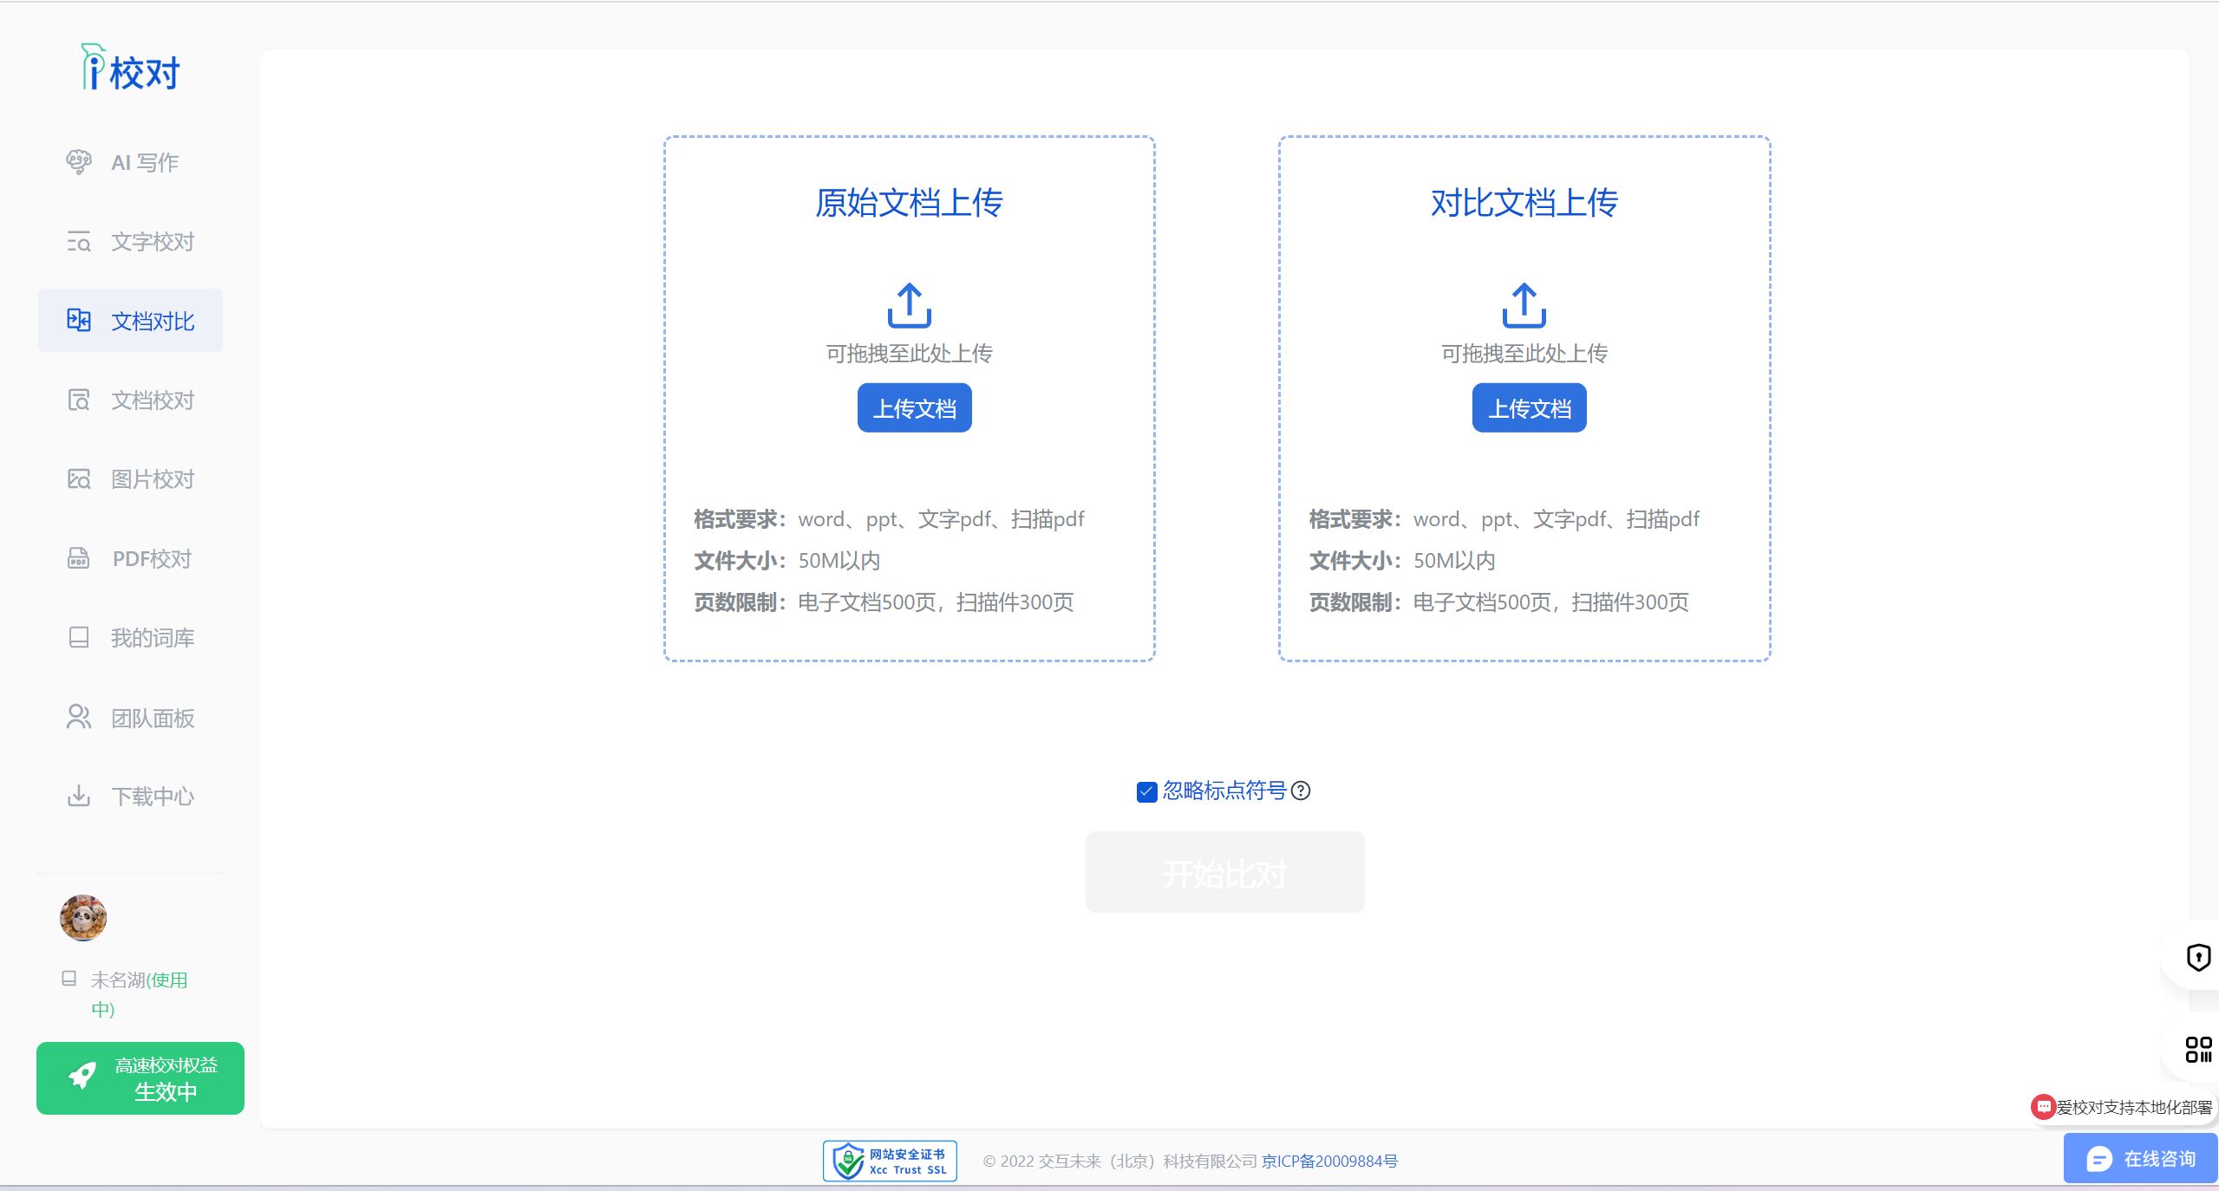The image size is (2219, 1191).
Task: Click the AI 写作 brain icon
Action: [79, 162]
